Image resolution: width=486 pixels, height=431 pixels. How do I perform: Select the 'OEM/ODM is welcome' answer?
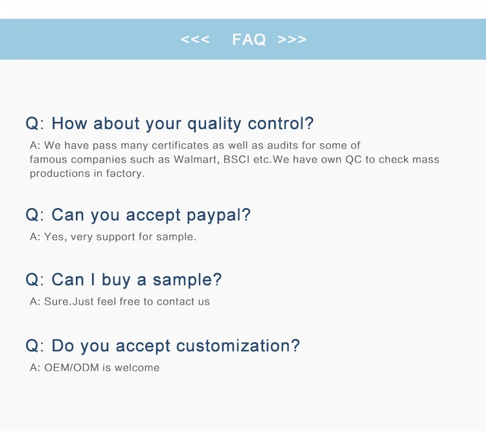coord(102,367)
